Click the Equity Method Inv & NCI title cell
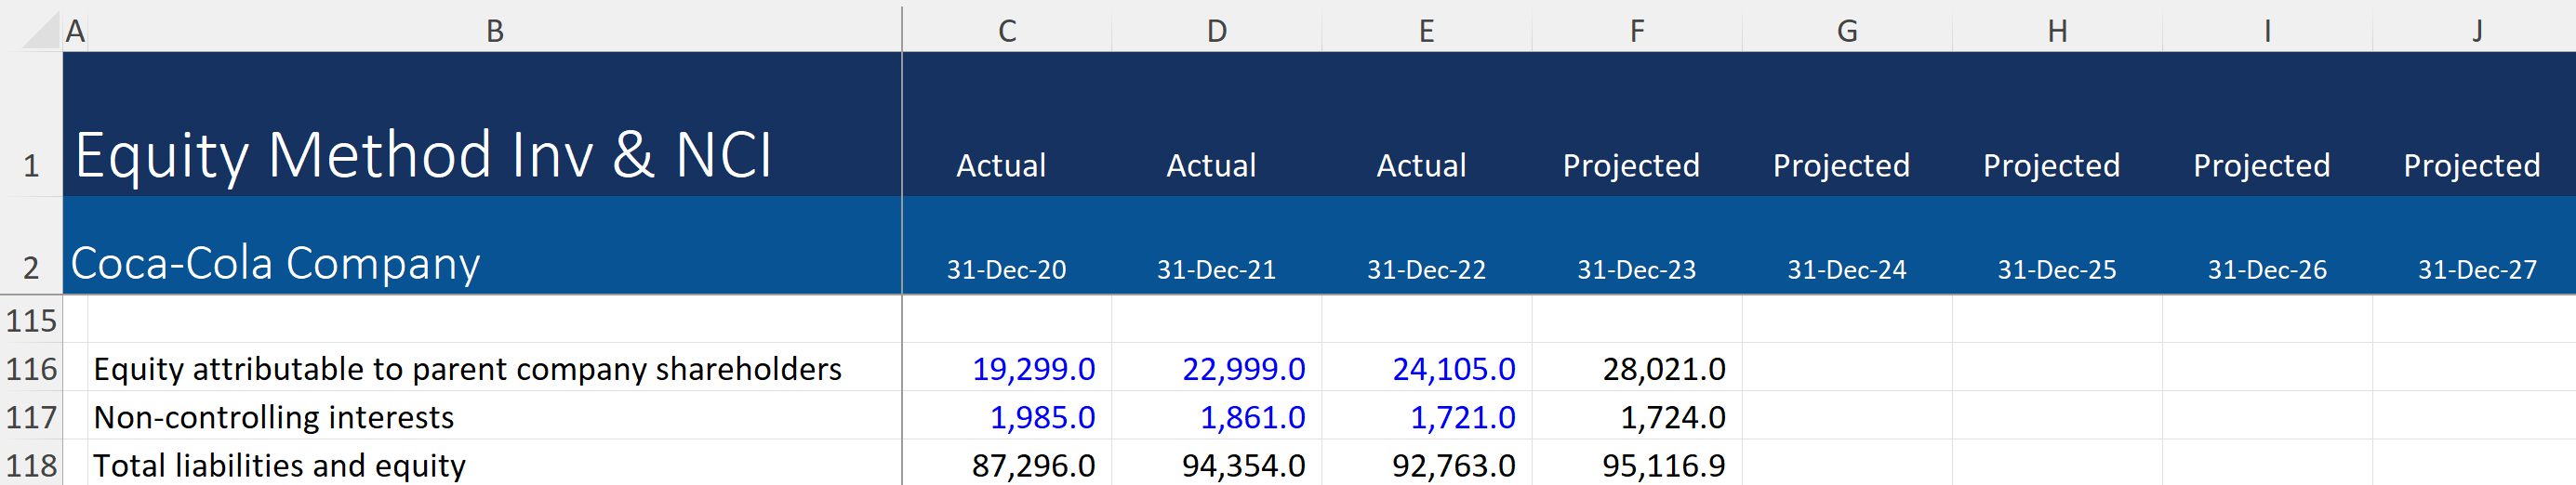2576x485 pixels. coord(423,156)
